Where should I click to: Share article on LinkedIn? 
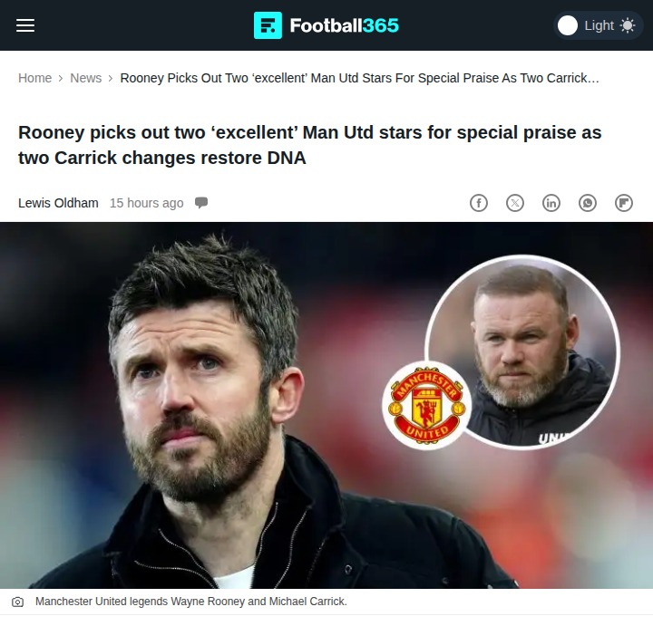(x=551, y=203)
